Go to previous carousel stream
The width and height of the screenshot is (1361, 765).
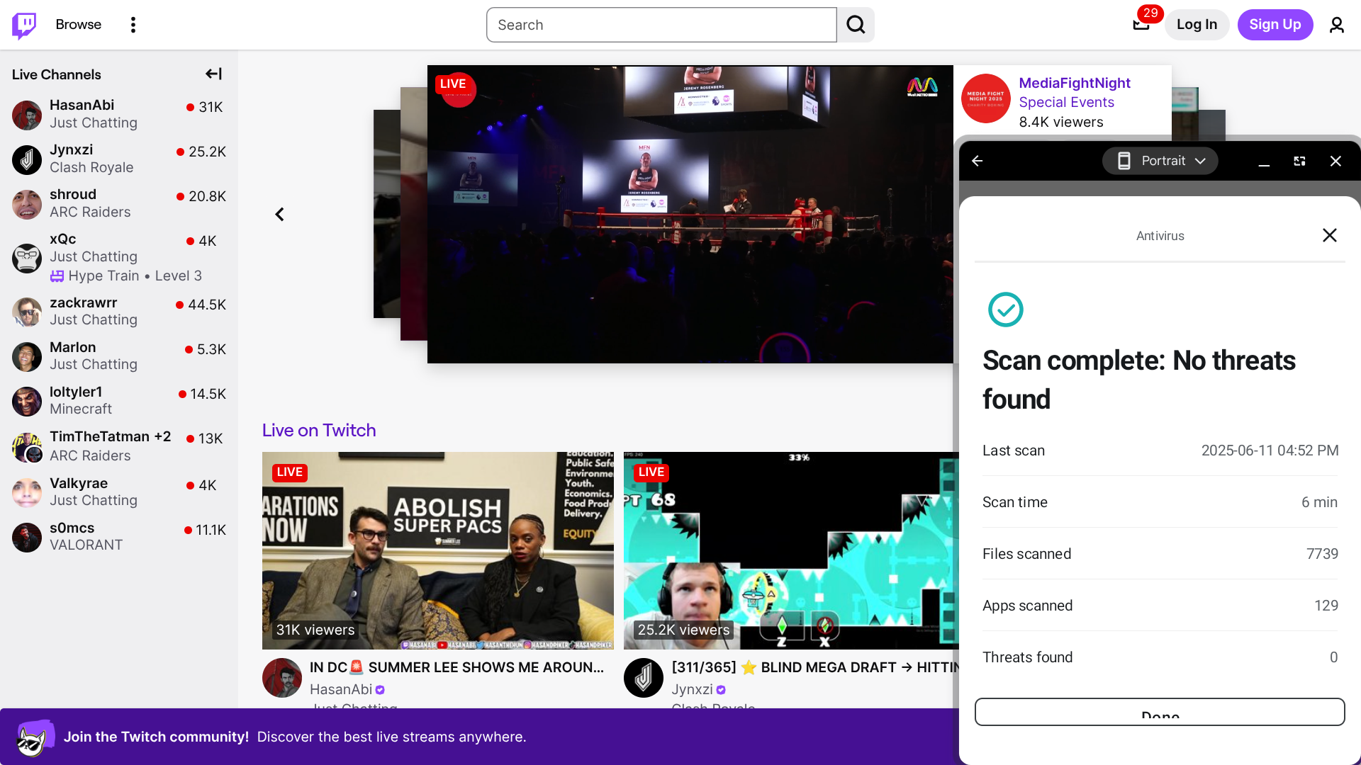[279, 214]
